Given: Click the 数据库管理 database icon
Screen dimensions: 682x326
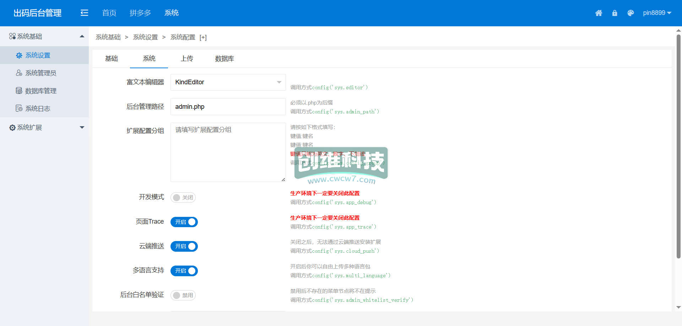Looking at the screenshot, I should 19,91.
